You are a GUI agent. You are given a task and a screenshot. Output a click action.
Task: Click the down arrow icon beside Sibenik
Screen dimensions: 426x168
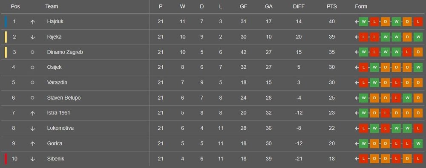33,159
